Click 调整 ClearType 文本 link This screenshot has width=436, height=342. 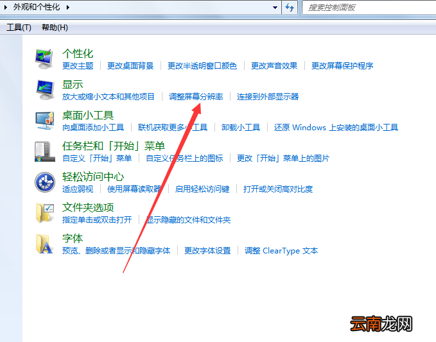[281, 251]
